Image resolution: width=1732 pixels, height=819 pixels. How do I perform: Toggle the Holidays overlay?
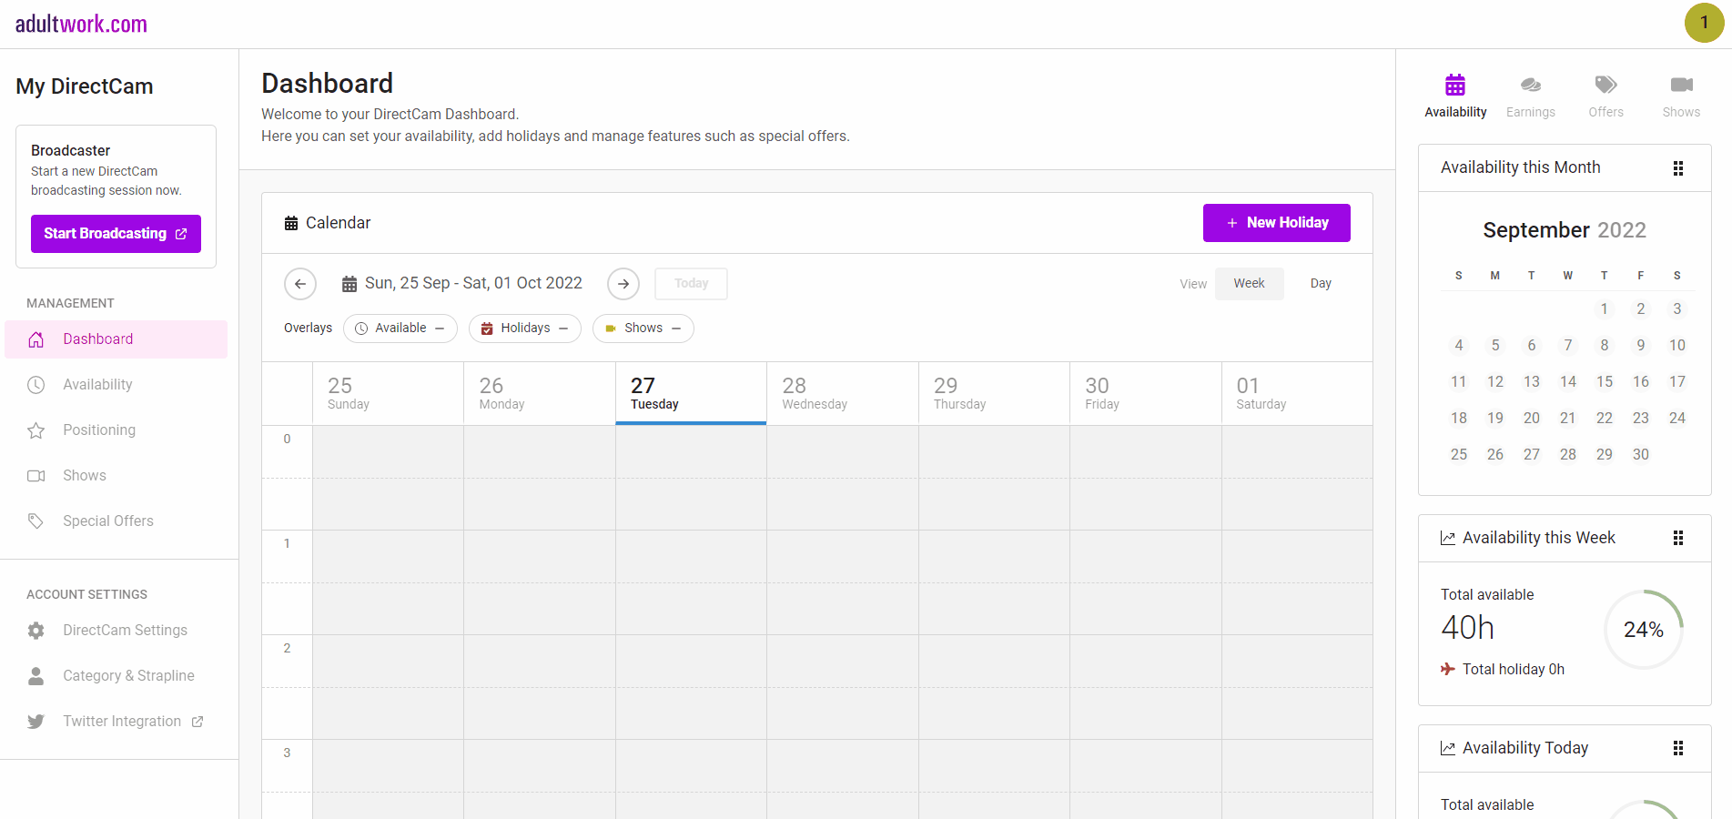pyautogui.click(x=525, y=329)
